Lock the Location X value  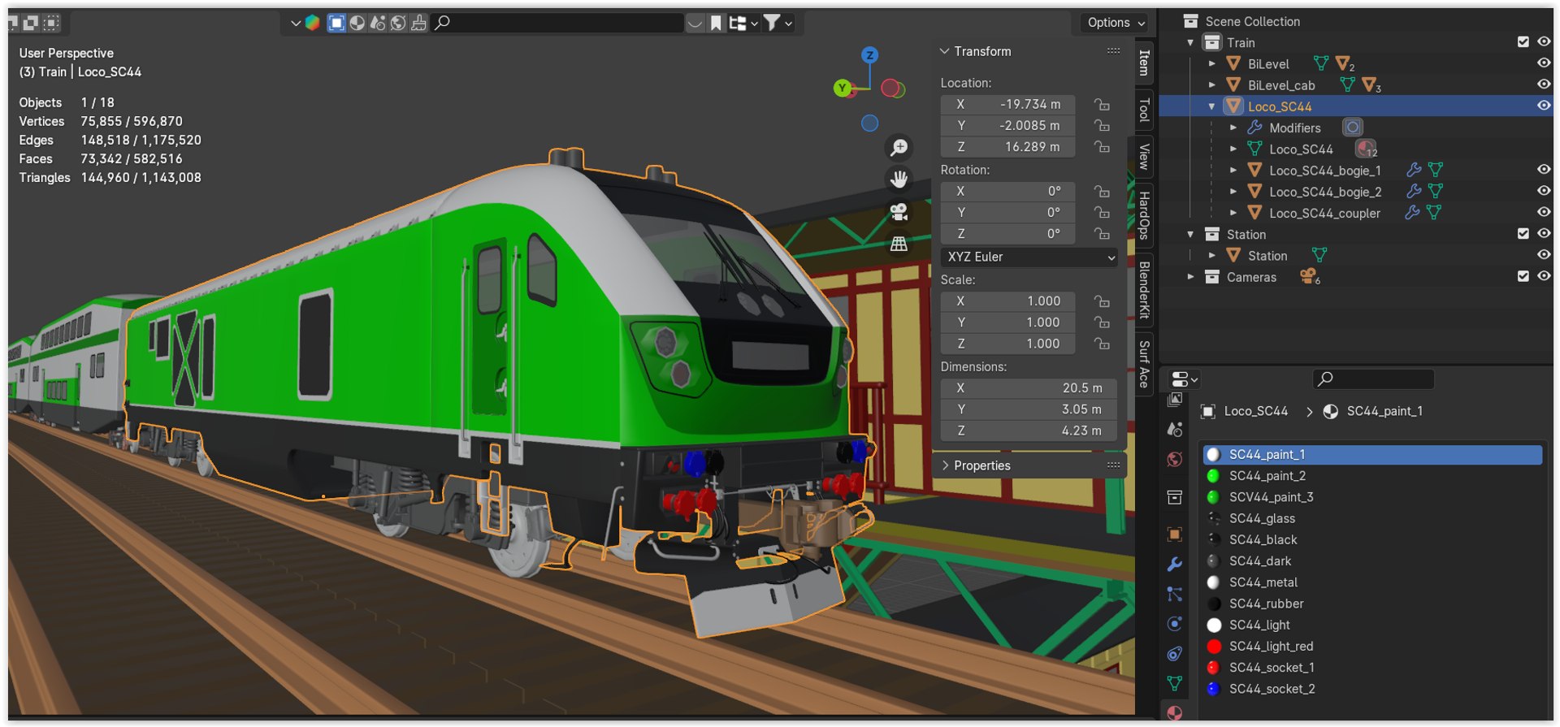point(1102,105)
